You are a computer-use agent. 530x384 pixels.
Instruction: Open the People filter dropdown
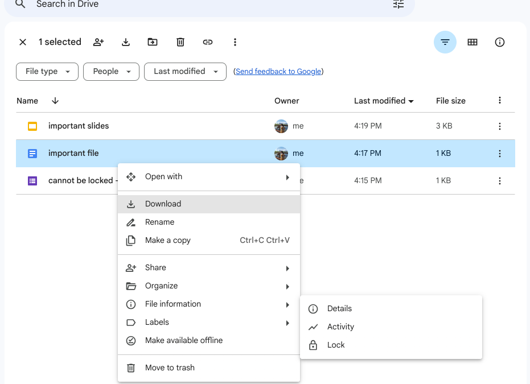pyautogui.click(x=111, y=72)
